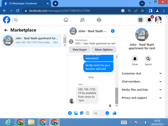Open conversation information blue icon
Viewport: 168px width, 126px height.
[113, 31]
